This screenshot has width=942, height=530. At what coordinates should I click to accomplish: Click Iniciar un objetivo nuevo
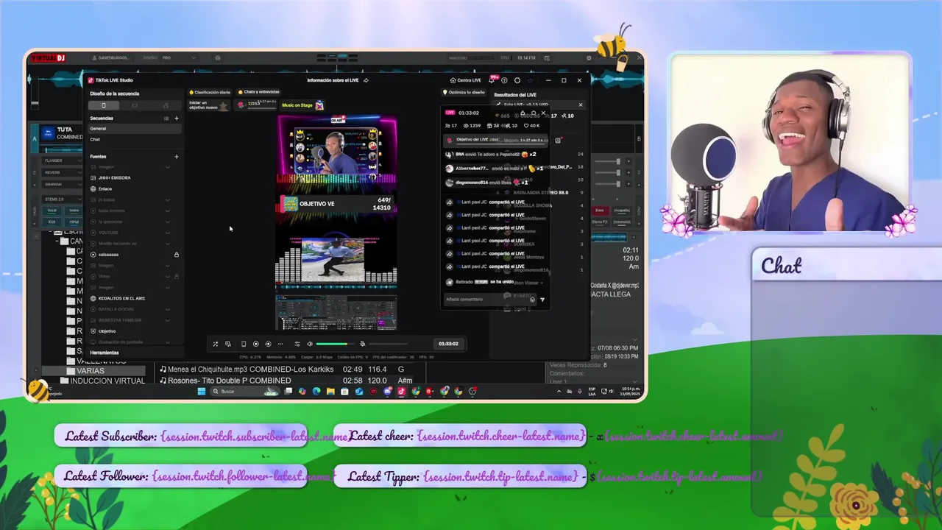pos(208,105)
